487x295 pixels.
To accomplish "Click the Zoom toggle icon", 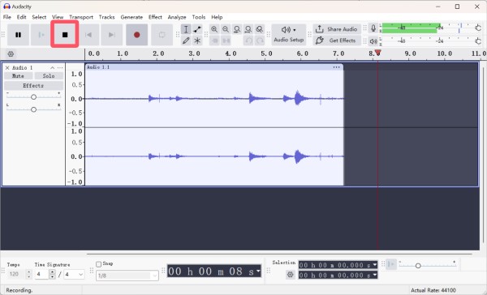I will tap(260, 29).
